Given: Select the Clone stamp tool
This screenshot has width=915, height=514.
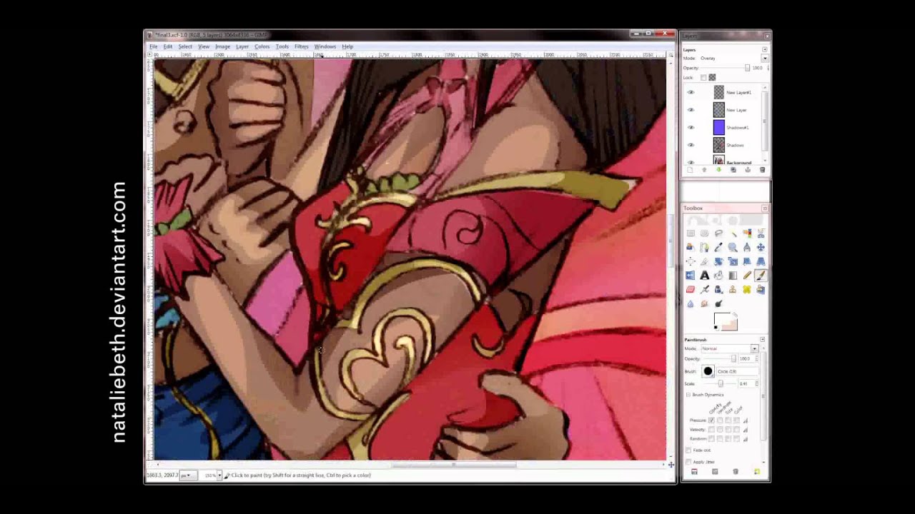Looking at the screenshot, I should pos(733,289).
